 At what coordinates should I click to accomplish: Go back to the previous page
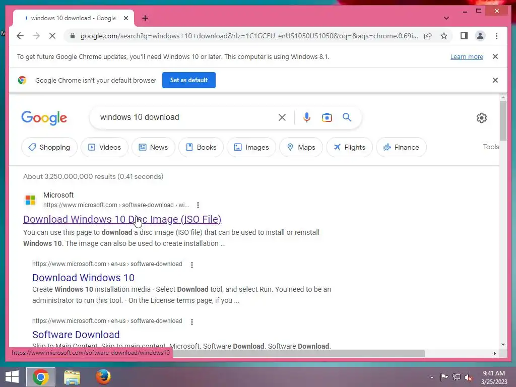20,36
